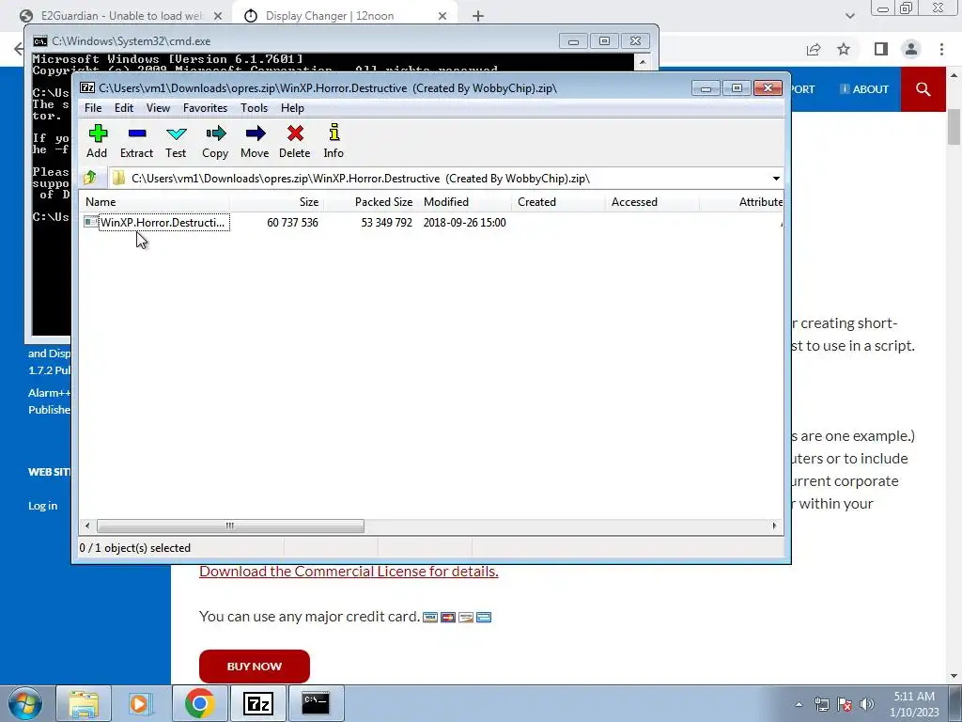Open the Tools menu
This screenshot has width=962, height=722.
tap(254, 108)
